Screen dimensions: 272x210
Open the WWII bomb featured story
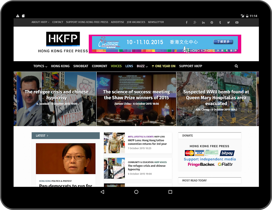tap(216, 98)
